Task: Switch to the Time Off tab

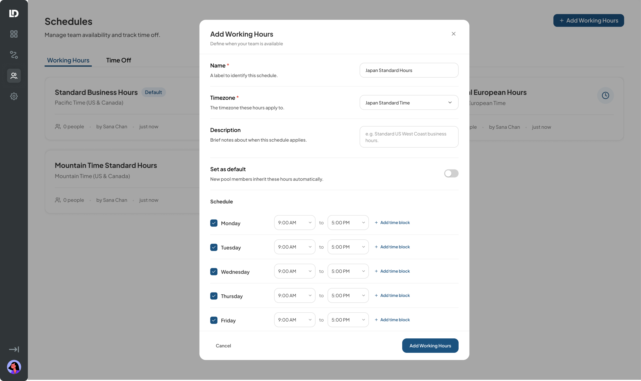Action: click(118, 60)
